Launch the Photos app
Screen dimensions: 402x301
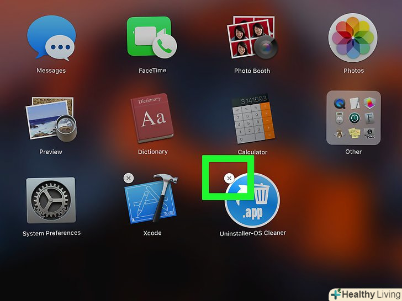point(353,37)
